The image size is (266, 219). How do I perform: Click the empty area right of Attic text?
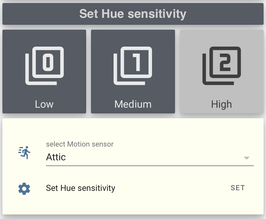point(151,157)
